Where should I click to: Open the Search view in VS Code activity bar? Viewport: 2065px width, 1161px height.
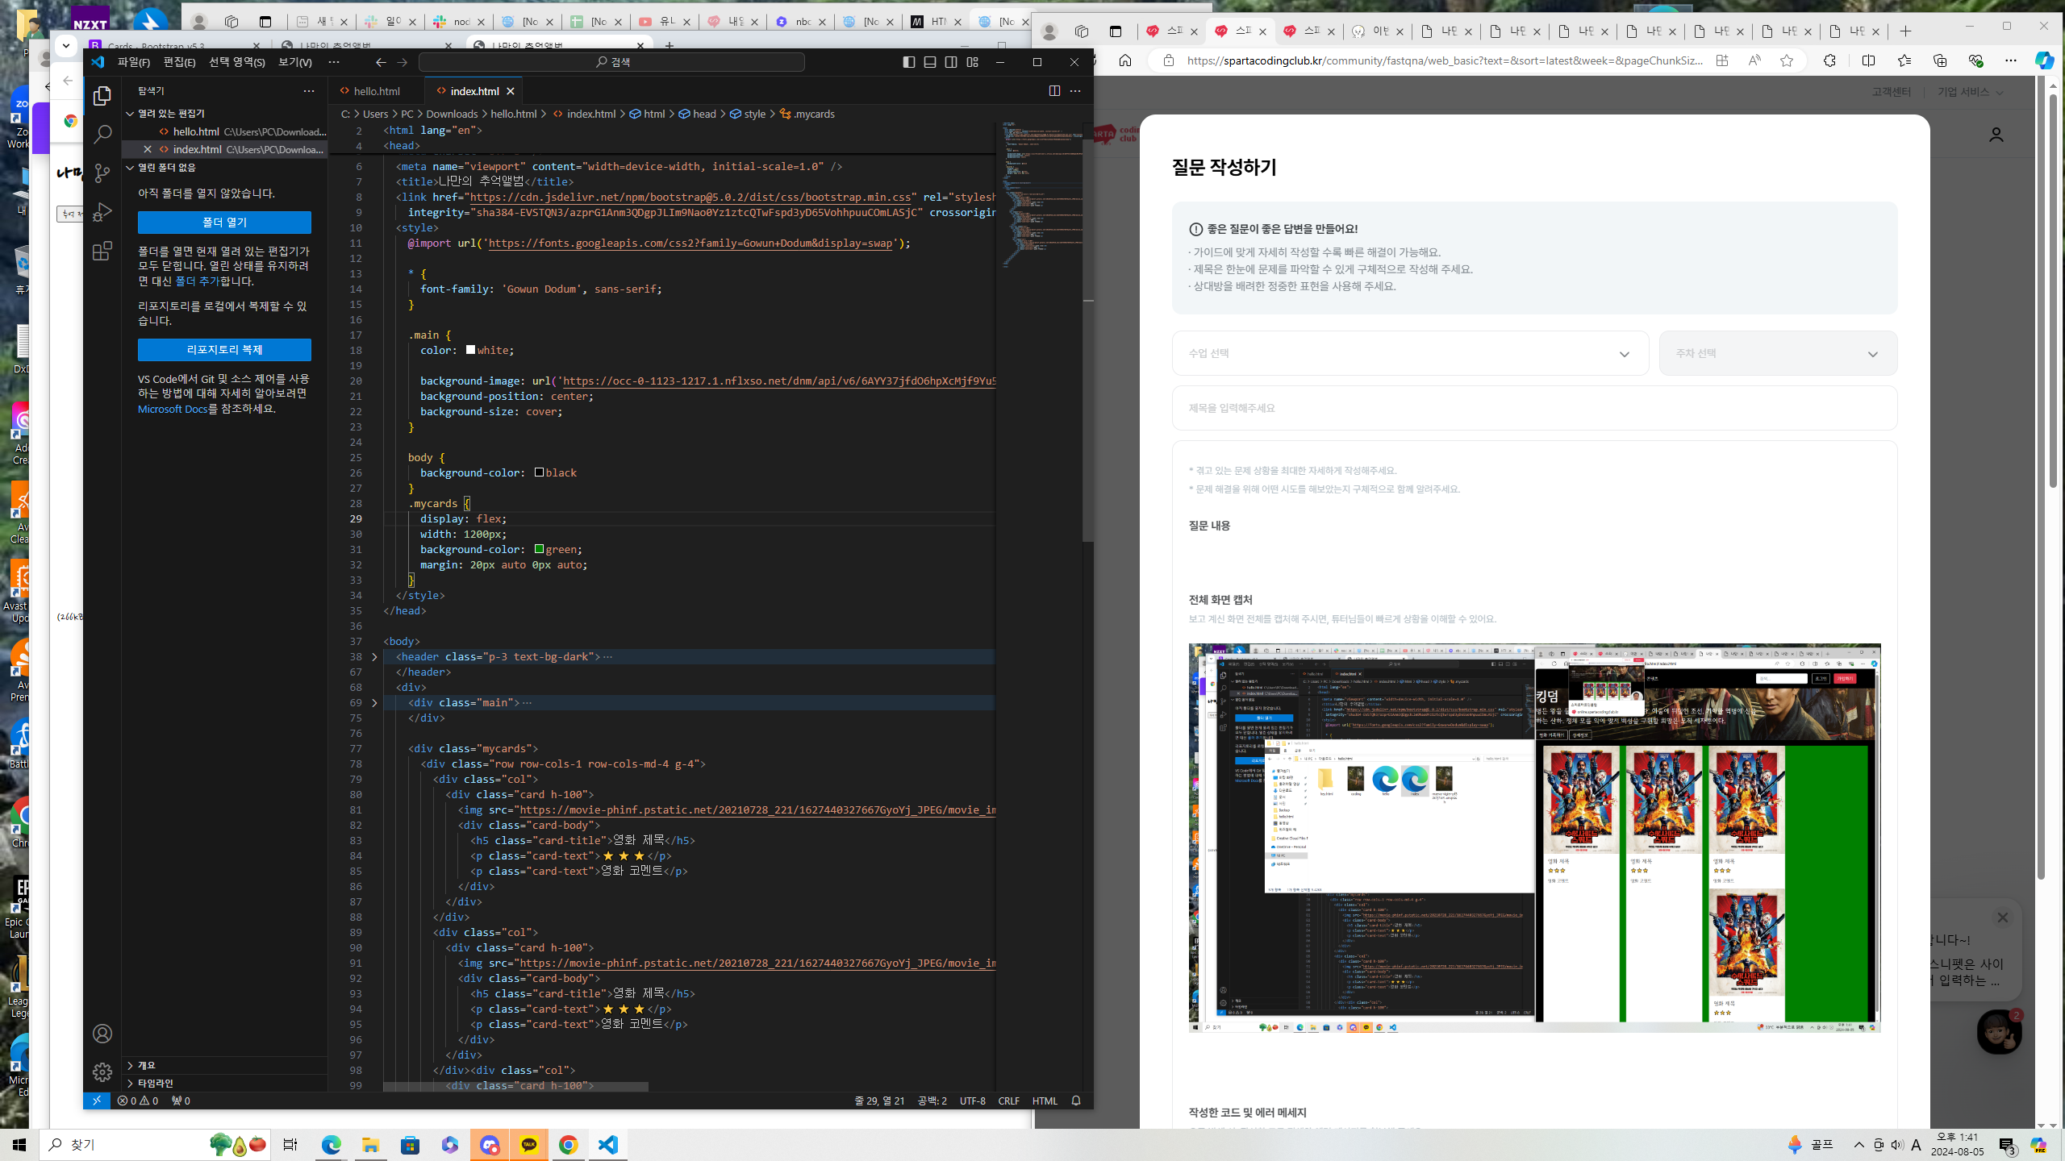pos(102,135)
